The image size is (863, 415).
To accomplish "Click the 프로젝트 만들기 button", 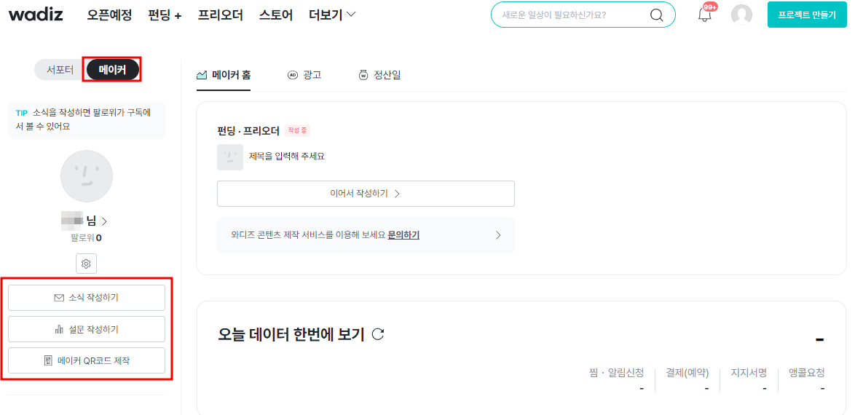I will coord(807,15).
